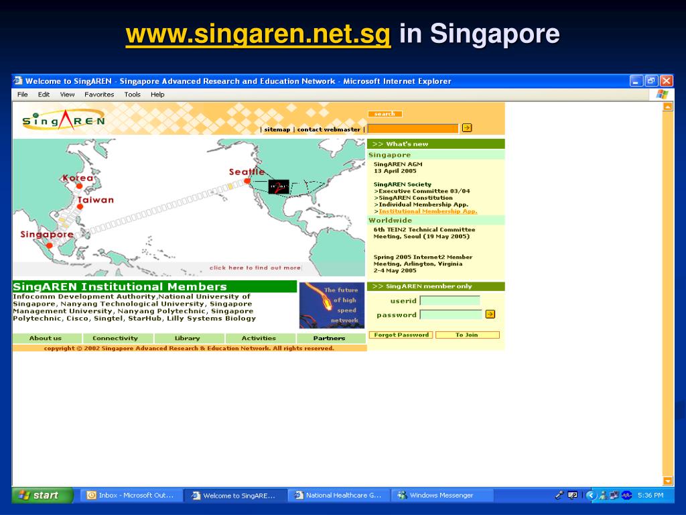The width and height of the screenshot is (686, 515).
Task: Click the What's new header
Action: click(435, 144)
